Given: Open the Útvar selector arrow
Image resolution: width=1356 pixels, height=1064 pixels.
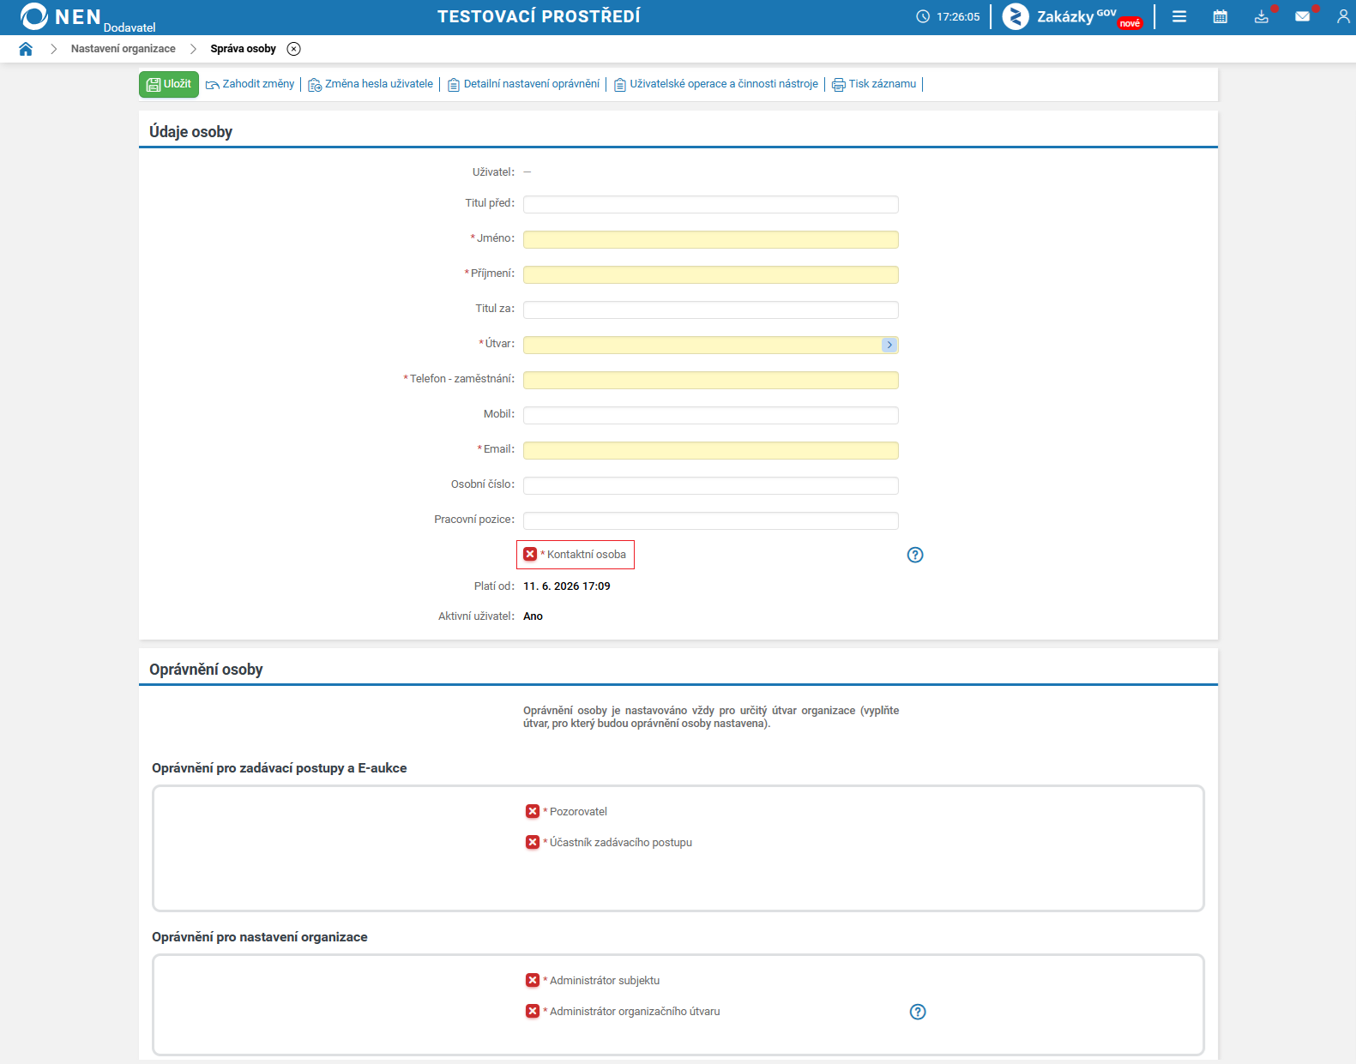Looking at the screenshot, I should click(889, 345).
